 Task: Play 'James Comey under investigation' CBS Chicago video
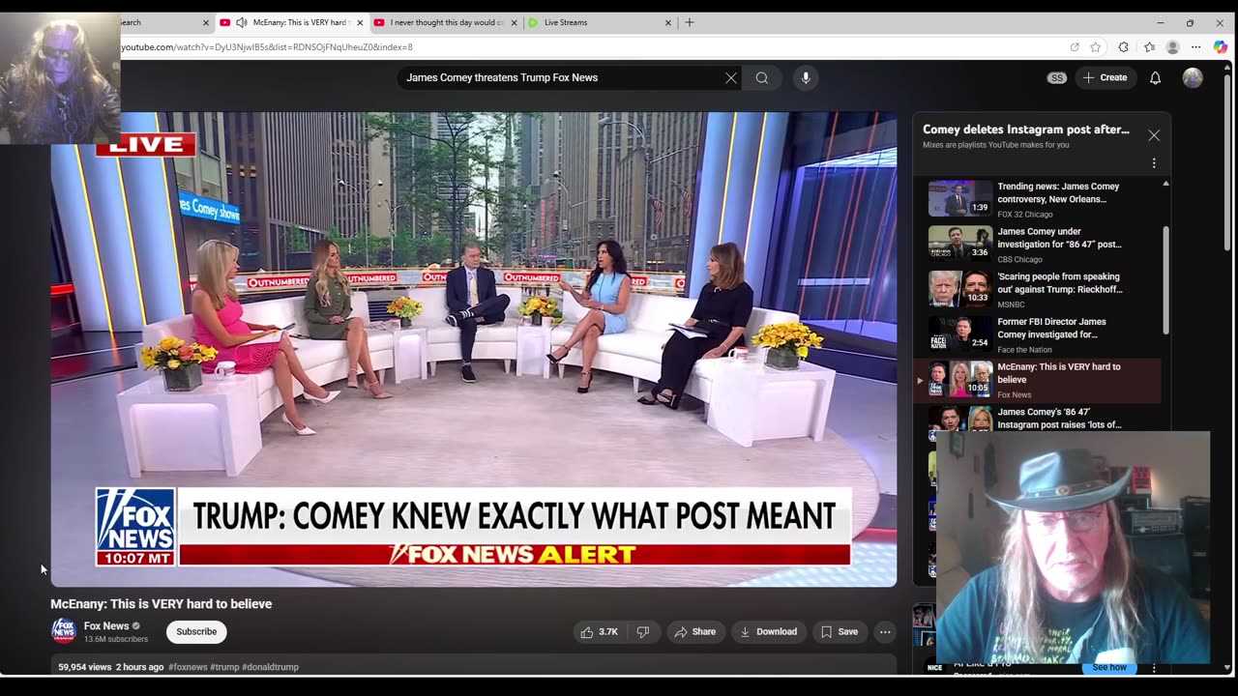(1045, 244)
